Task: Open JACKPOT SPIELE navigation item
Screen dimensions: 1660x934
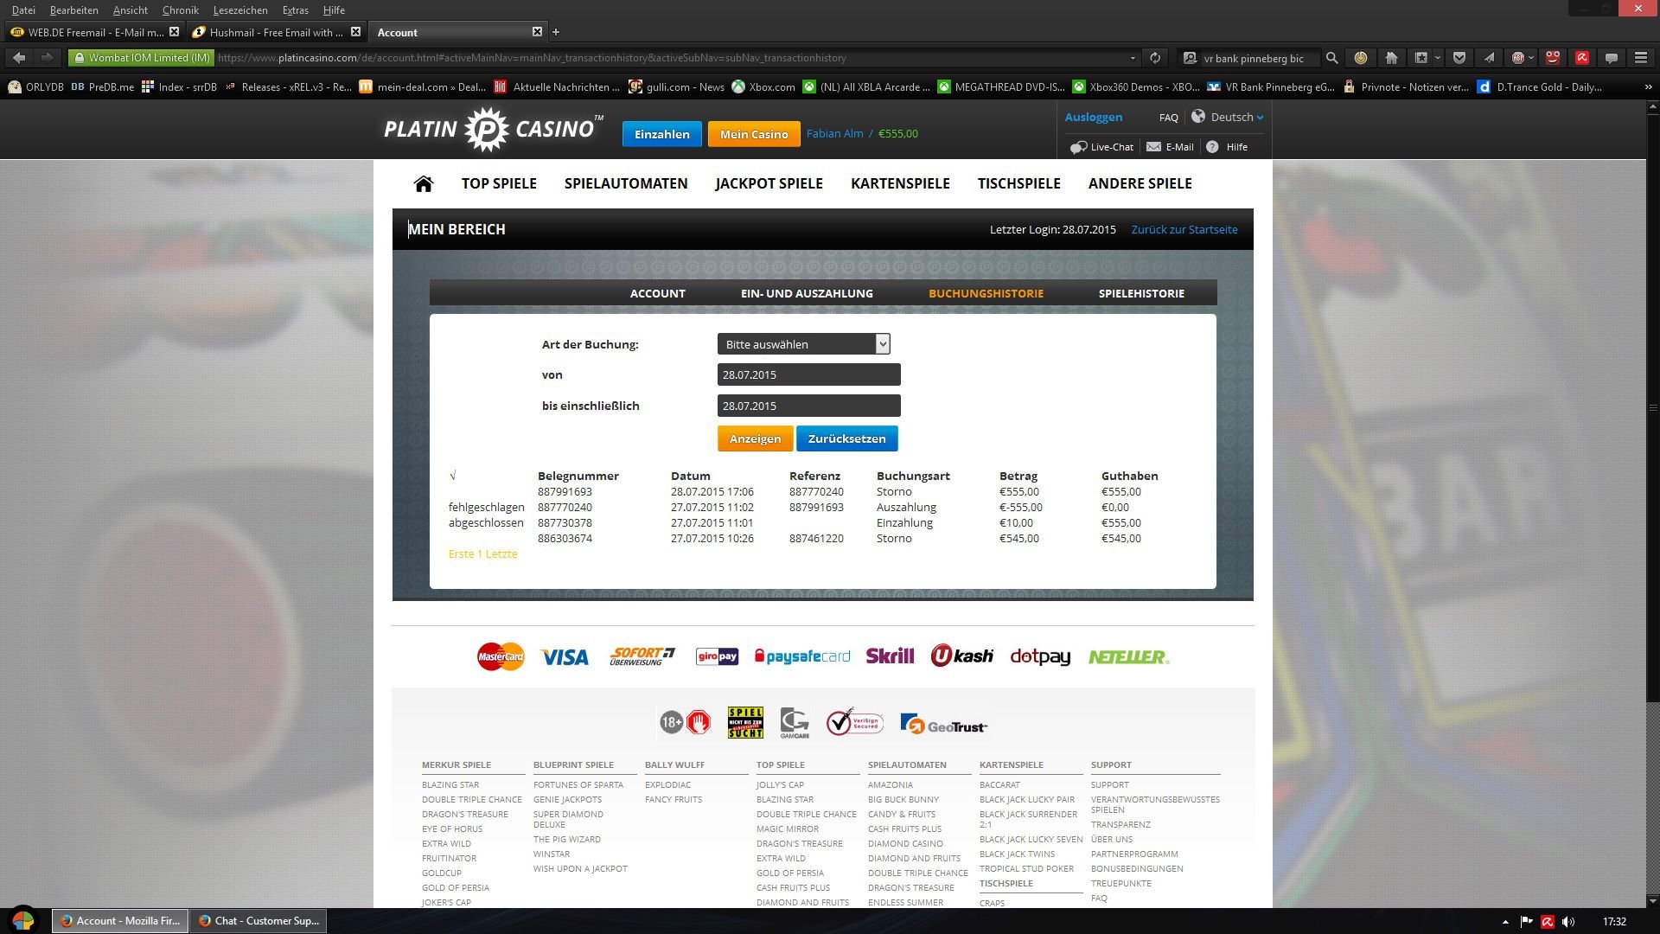Action: [769, 183]
